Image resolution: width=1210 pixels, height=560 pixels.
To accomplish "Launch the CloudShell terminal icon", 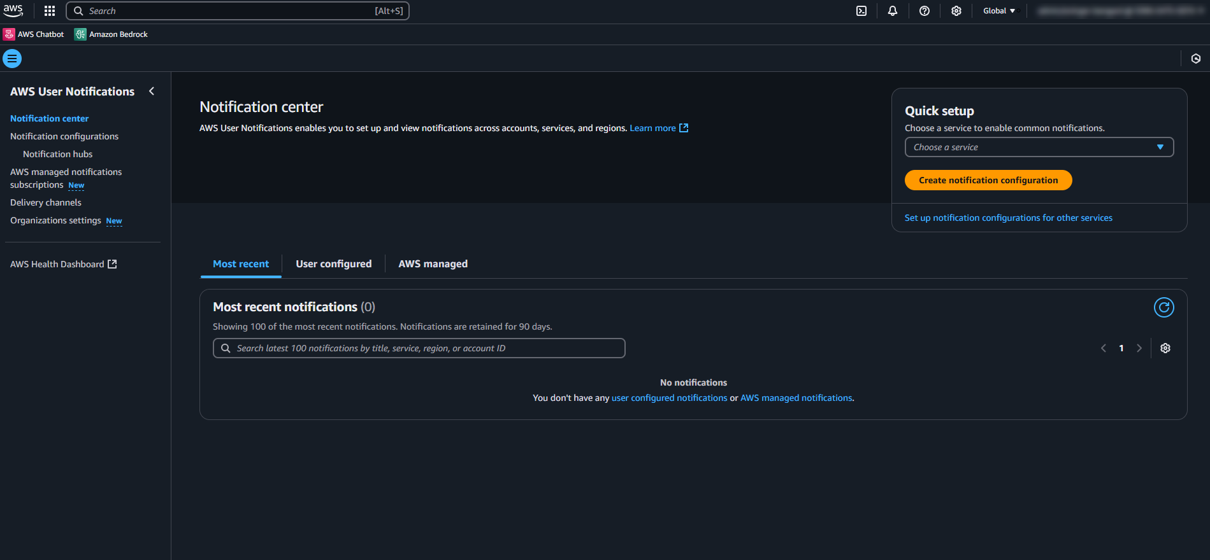I will click(861, 11).
